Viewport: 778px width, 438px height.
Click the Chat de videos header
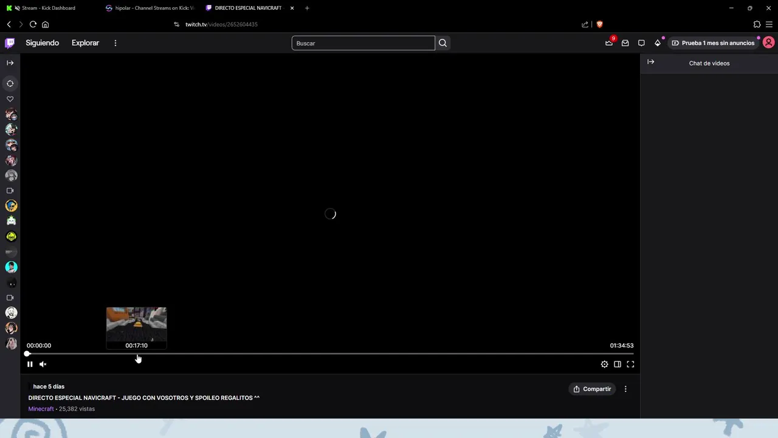(709, 63)
